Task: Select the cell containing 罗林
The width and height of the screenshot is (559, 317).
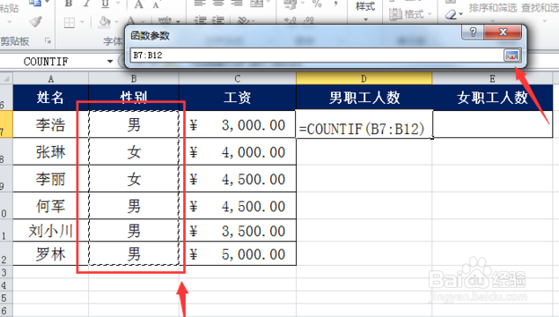Action: pos(51,254)
